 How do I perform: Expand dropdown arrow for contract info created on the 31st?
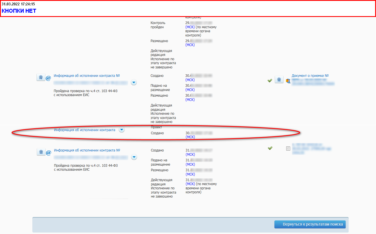tap(134, 157)
